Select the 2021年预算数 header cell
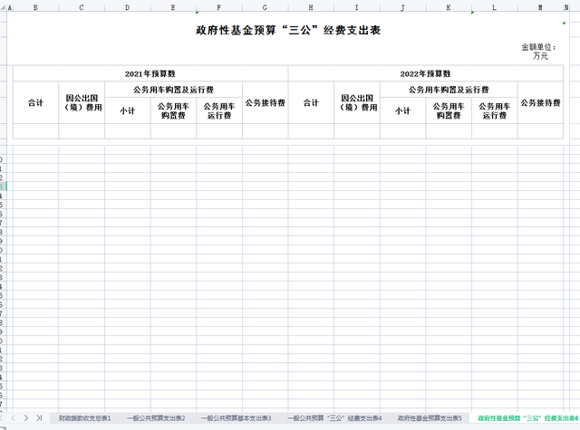The height and width of the screenshot is (430, 580). (150, 73)
